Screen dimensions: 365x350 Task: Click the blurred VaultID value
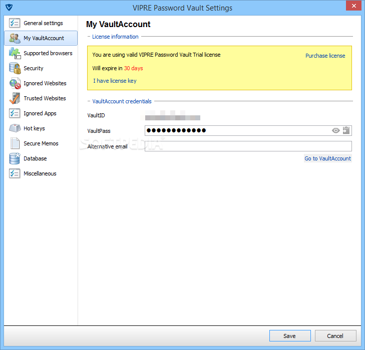click(172, 115)
